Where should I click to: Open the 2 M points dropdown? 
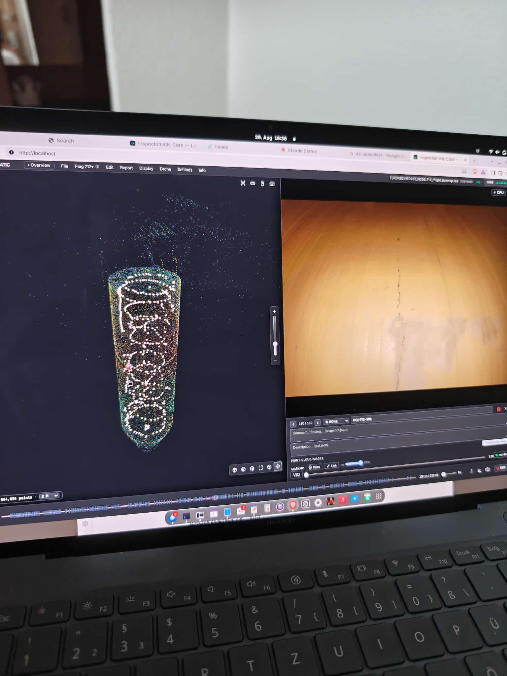coord(50,496)
